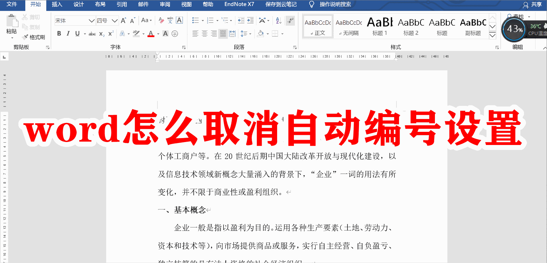The width and height of the screenshot is (547, 263).
Task: Open the Font dialog launcher in 字体 group
Action: coord(184,47)
